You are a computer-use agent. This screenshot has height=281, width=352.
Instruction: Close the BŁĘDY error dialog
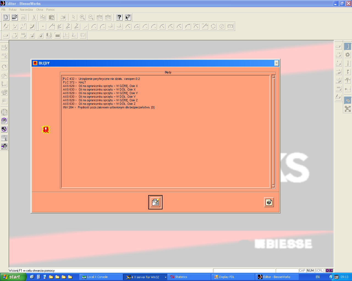coord(276,63)
